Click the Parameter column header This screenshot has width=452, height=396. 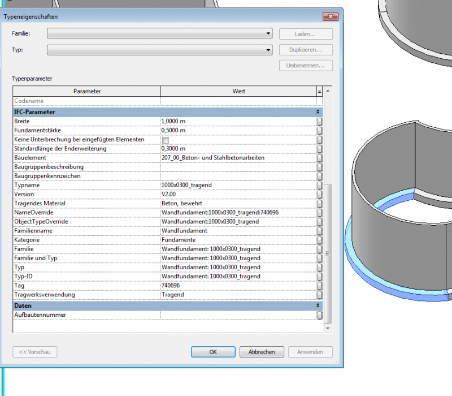(x=87, y=91)
